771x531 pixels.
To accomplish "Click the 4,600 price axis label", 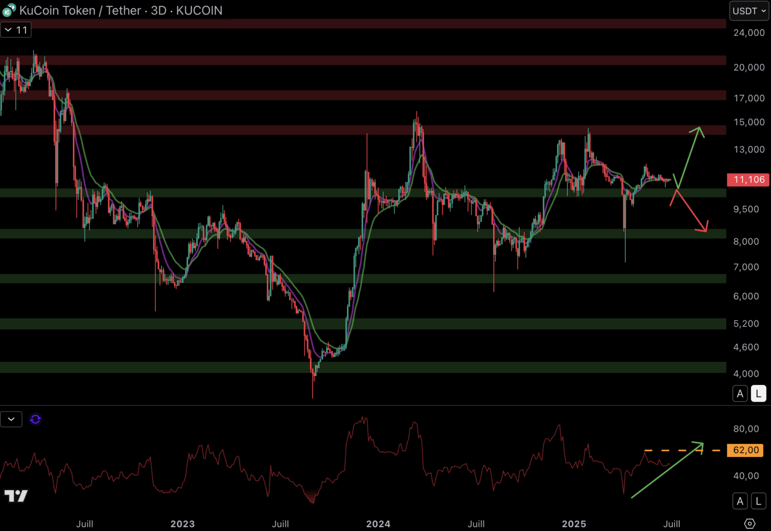I will (746, 347).
